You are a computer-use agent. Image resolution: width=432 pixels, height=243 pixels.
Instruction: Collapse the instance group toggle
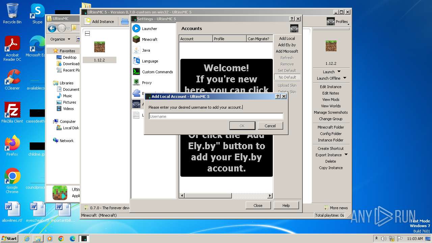87,33
